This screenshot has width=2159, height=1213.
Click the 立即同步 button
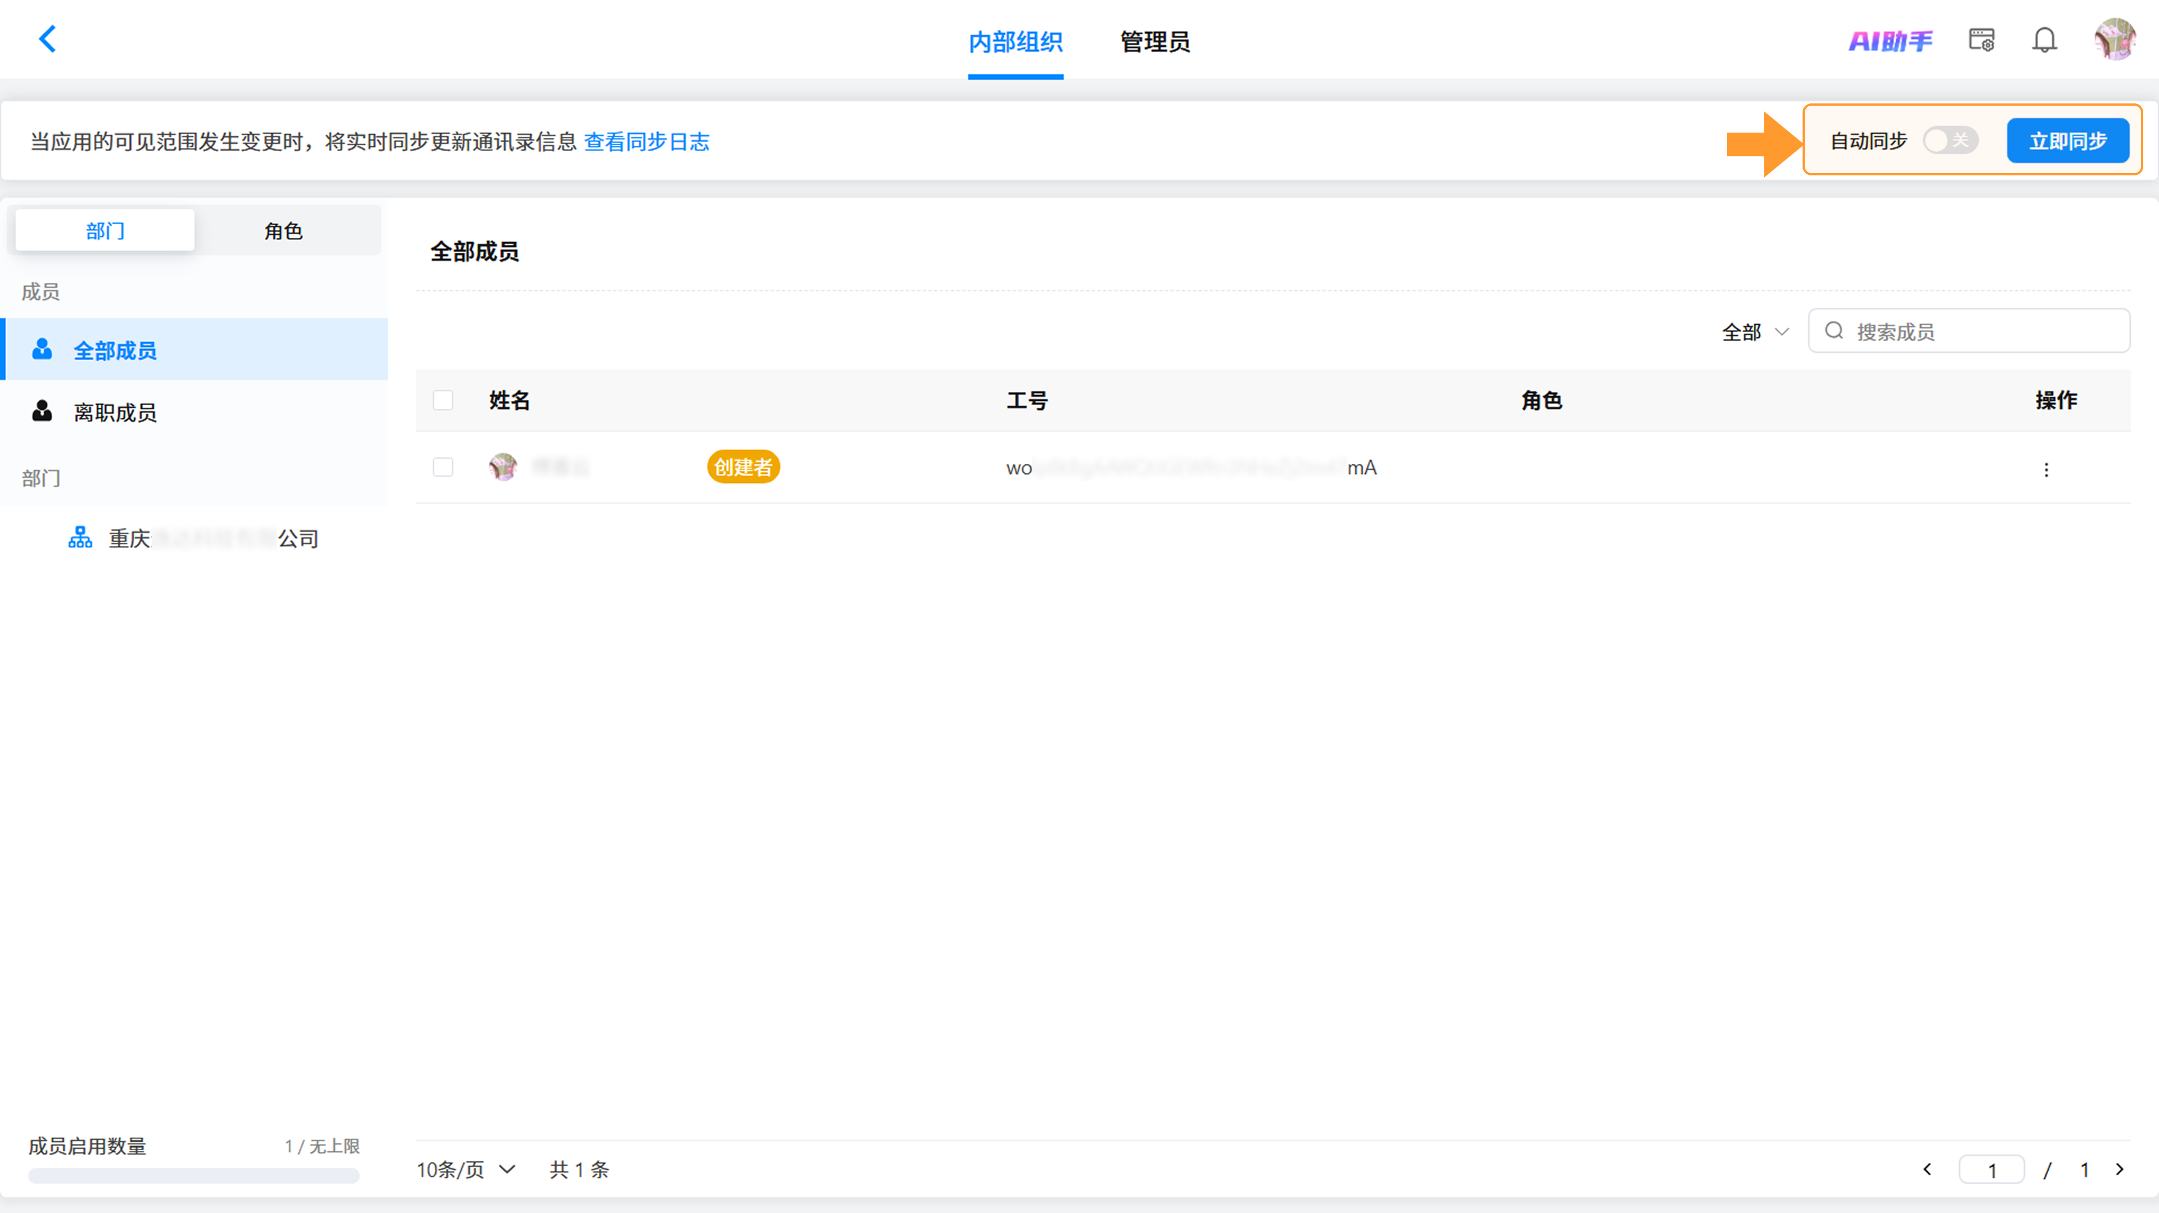[2068, 141]
